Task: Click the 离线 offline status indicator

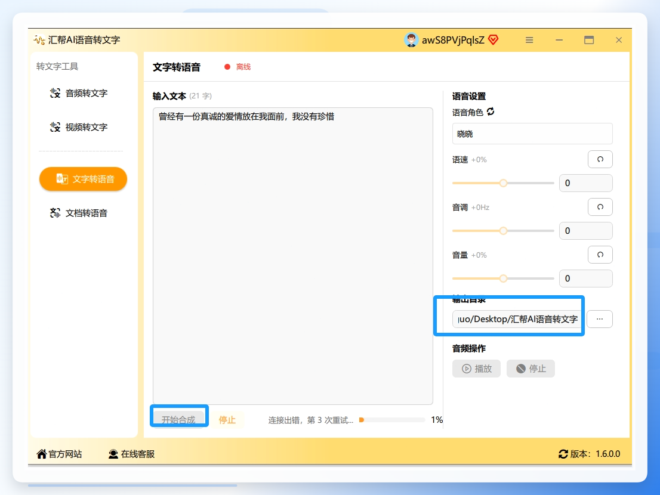Action: pos(238,67)
